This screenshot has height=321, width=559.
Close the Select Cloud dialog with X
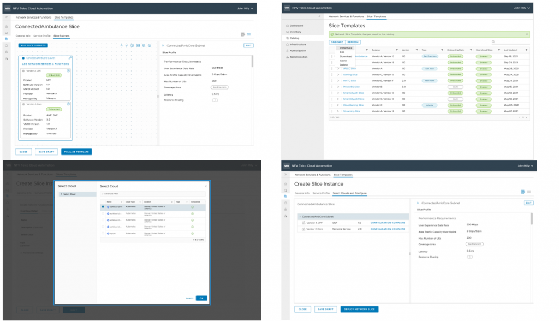coord(206,186)
